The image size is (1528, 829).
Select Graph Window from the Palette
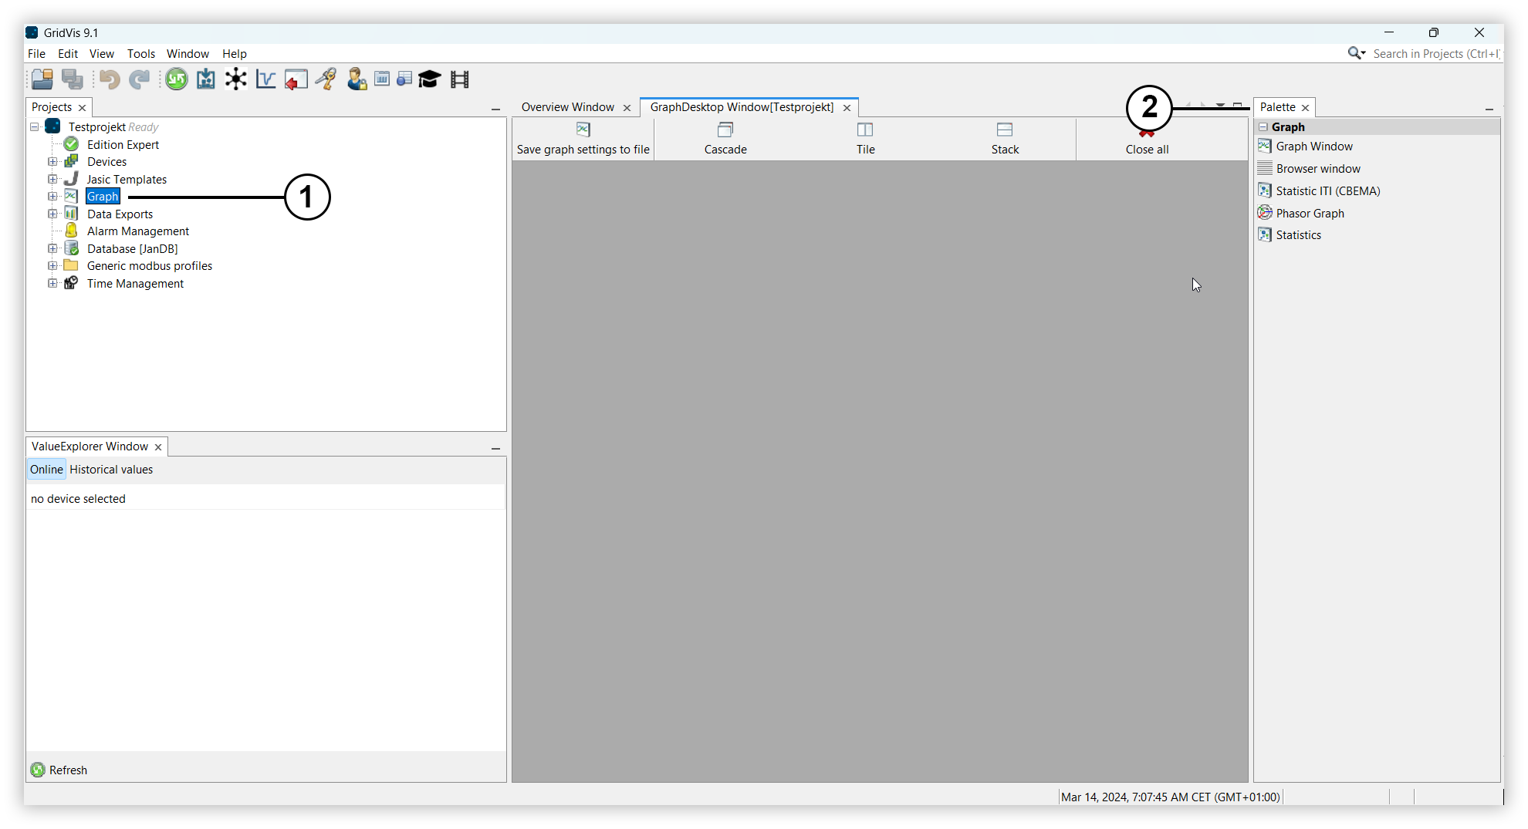(1314, 146)
